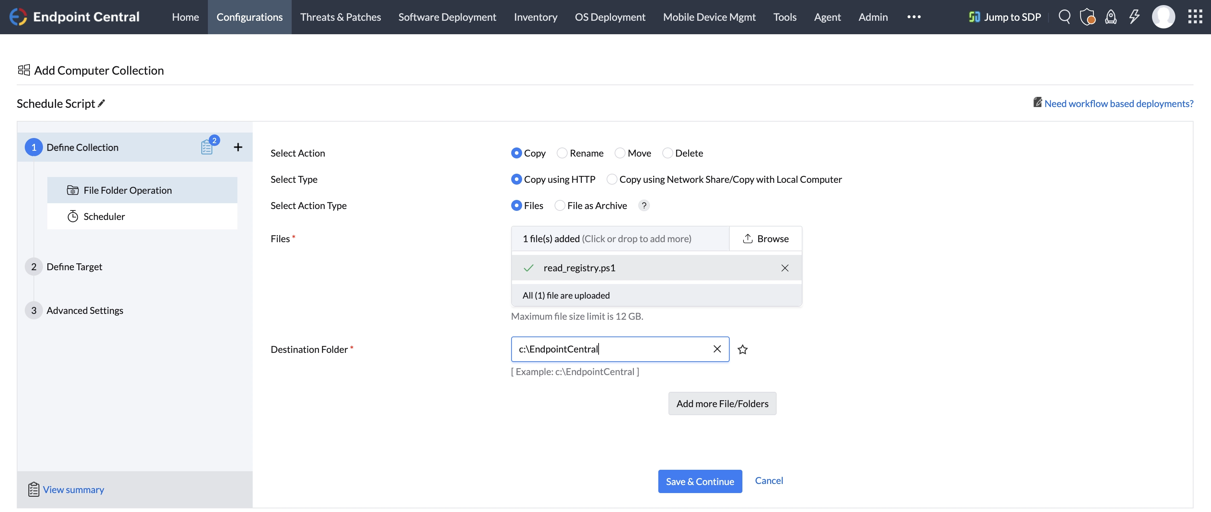Image resolution: width=1211 pixels, height=512 pixels.
Task: Remove read_registry.ps1 from uploaded files
Action: click(785, 268)
